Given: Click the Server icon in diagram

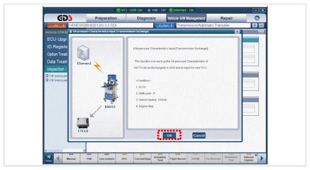Looking at the screenshot, I should [83, 53].
